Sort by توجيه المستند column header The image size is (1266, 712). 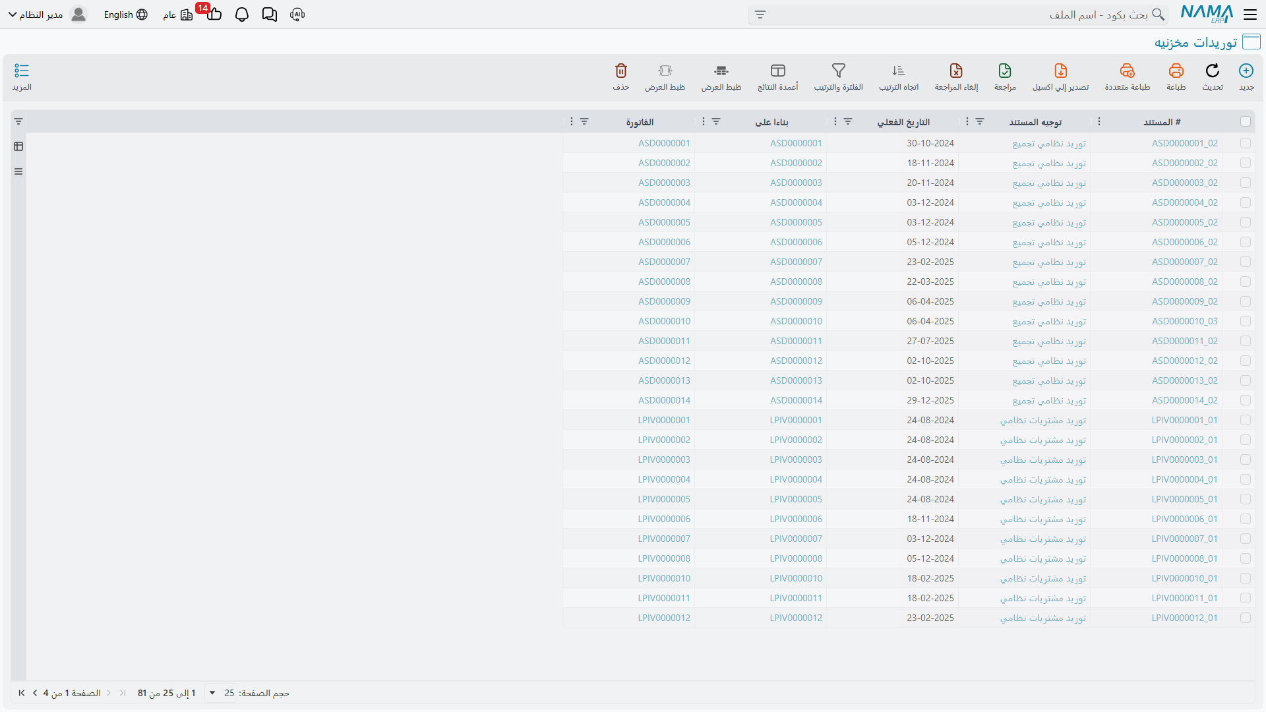(1035, 122)
